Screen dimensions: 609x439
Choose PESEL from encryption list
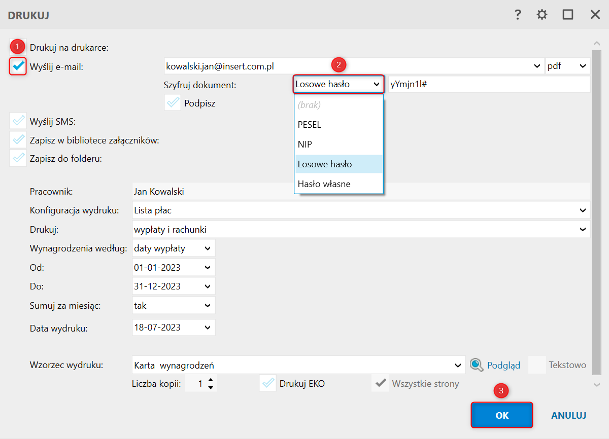(x=339, y=125)
